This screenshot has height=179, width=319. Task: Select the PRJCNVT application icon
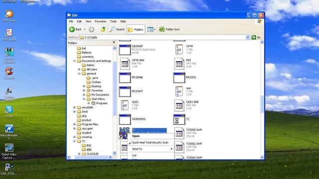[125, 91]
